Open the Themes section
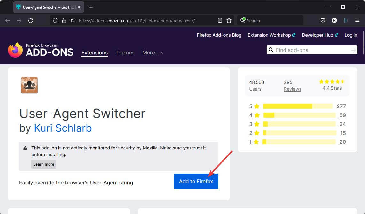This screenshot has width=365, height=214. (125, 53)
